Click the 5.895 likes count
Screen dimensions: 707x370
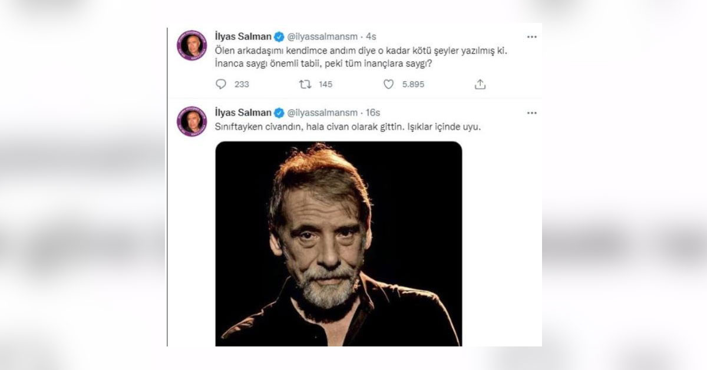412,84
